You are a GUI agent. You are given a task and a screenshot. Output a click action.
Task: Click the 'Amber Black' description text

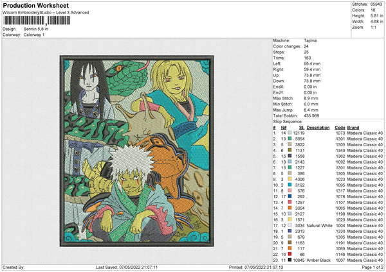(318, 260)
